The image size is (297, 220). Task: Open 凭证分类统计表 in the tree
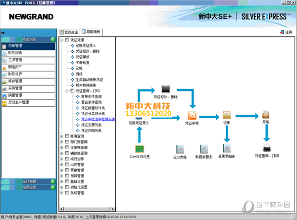(x=93, y=114)
